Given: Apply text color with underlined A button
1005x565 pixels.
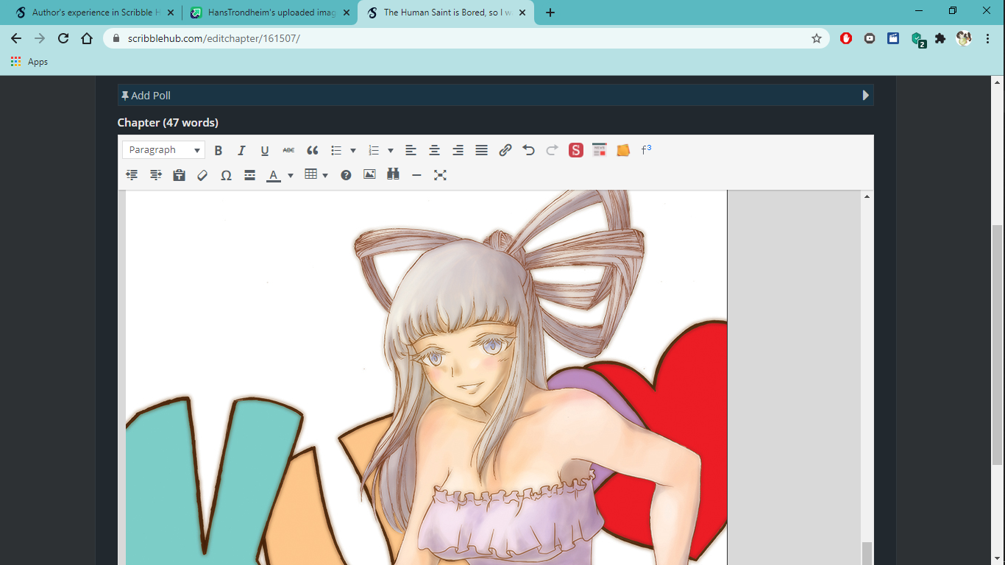Looking at the screenshot, I should point(274,175).
